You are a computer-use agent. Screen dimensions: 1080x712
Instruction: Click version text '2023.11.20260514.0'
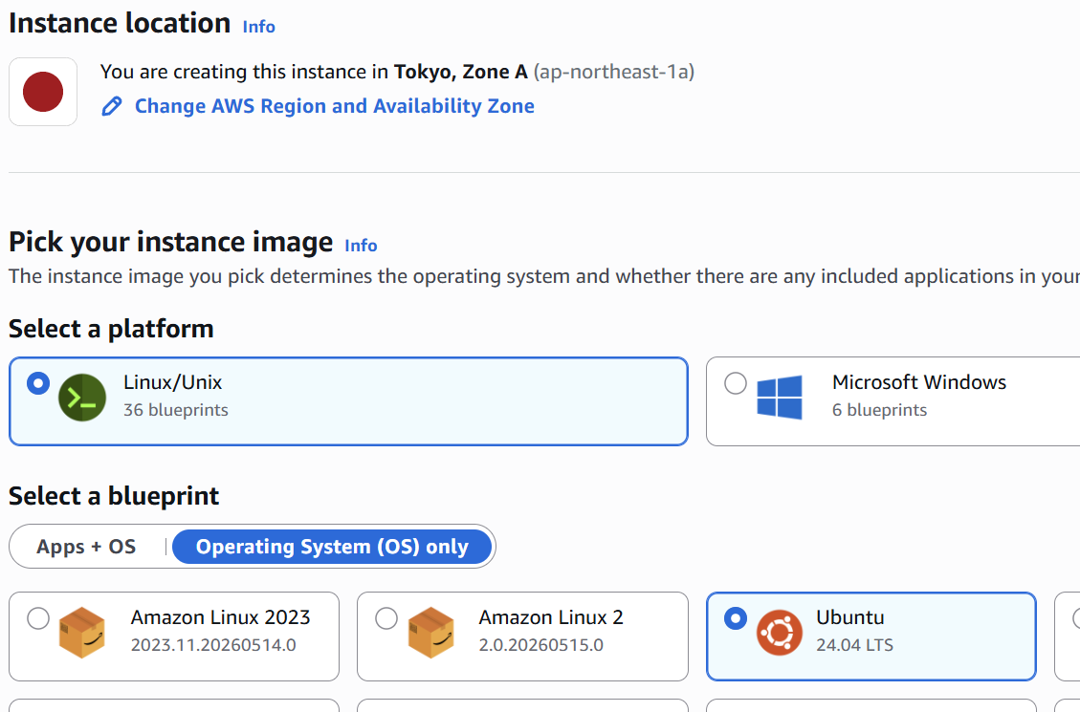tap(213, 644)
